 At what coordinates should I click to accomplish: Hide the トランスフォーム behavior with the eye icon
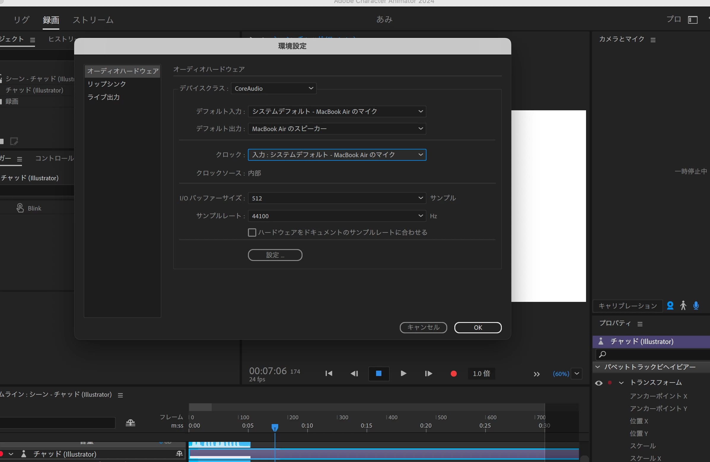pyautogui.click(x=599, y=383)
